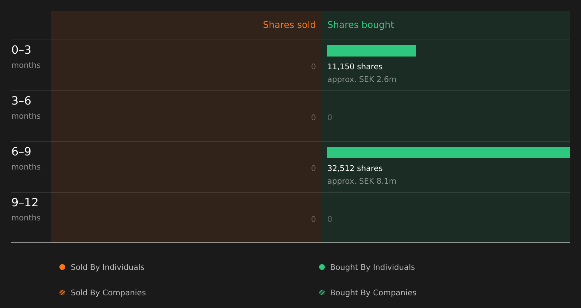
Task: Click the Shares sold column header
Action: click(x=289, y=25)
